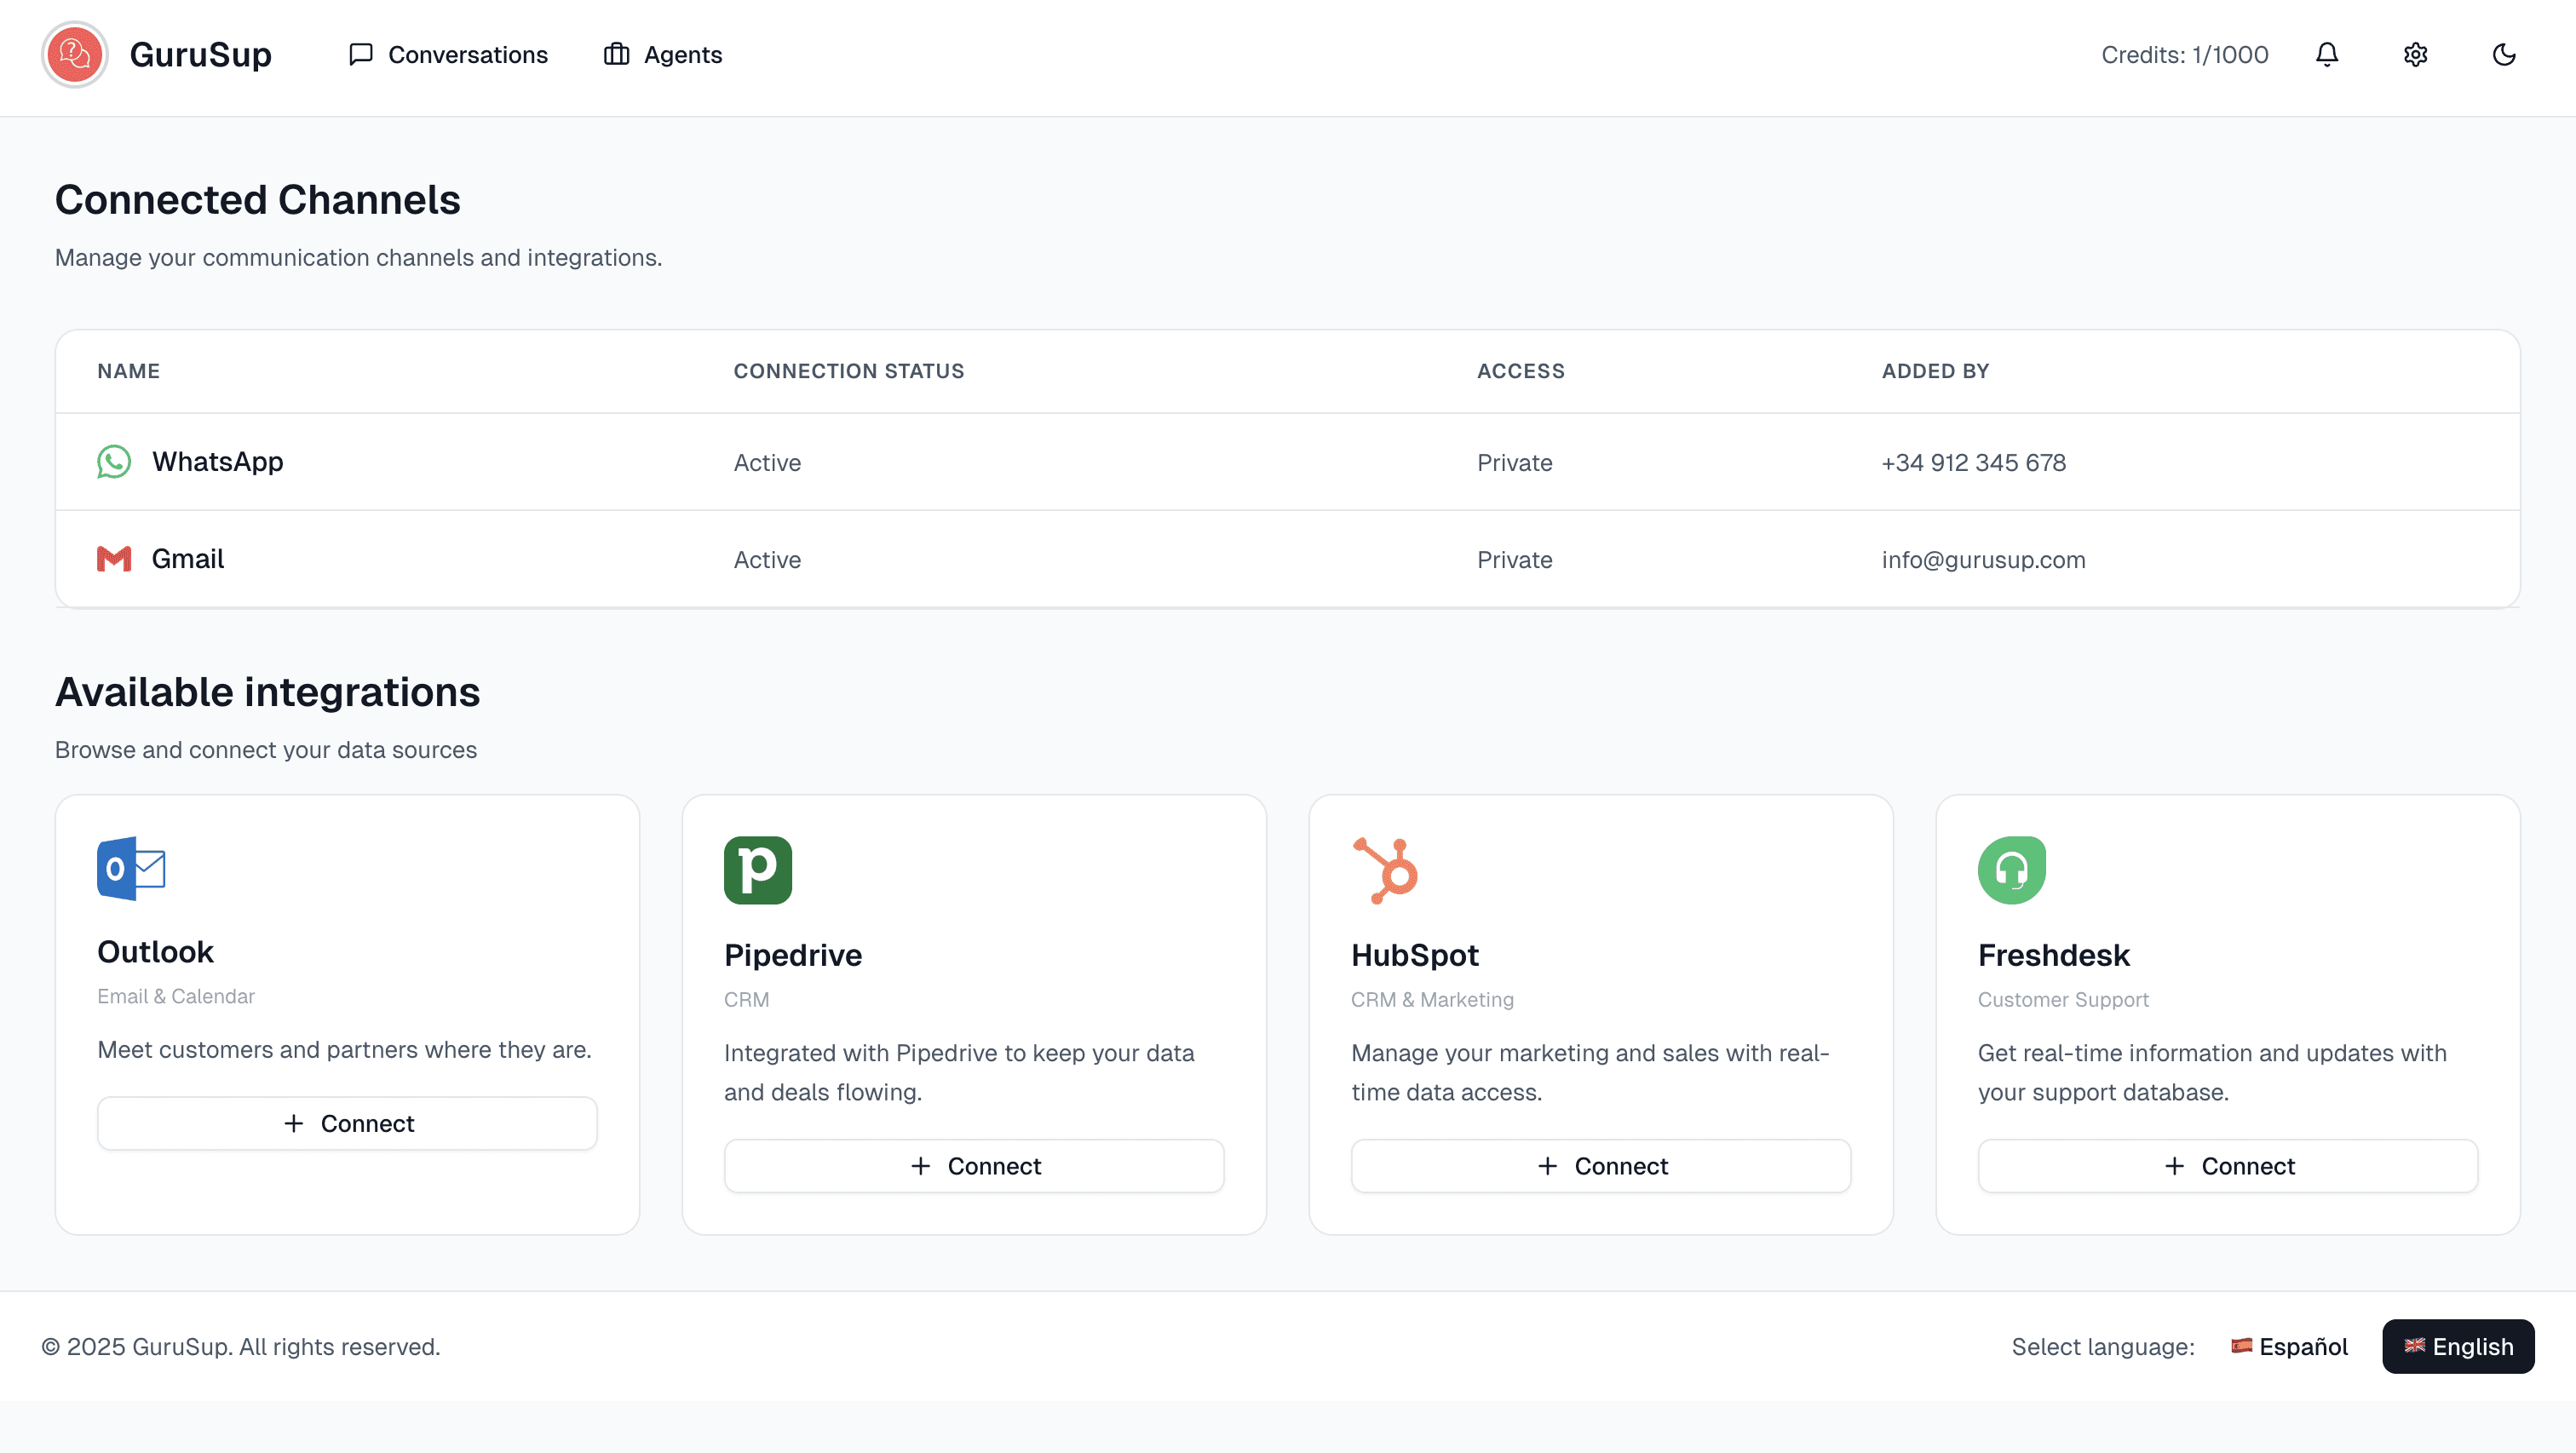The height and width of the screenshot is (1453, 2576).
Task: Click WhatsApp's Active status cell
Action: (767, 463)
